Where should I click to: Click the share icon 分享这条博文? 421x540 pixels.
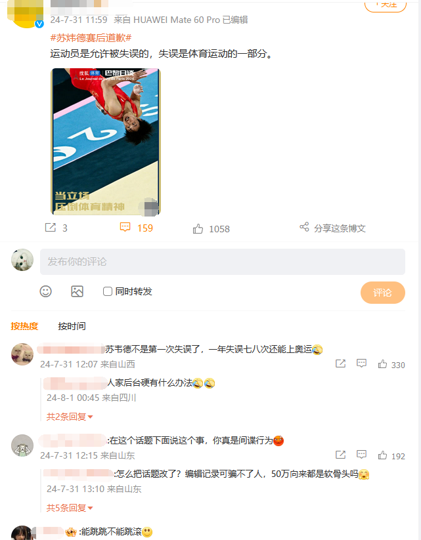[x=304, y=227]
